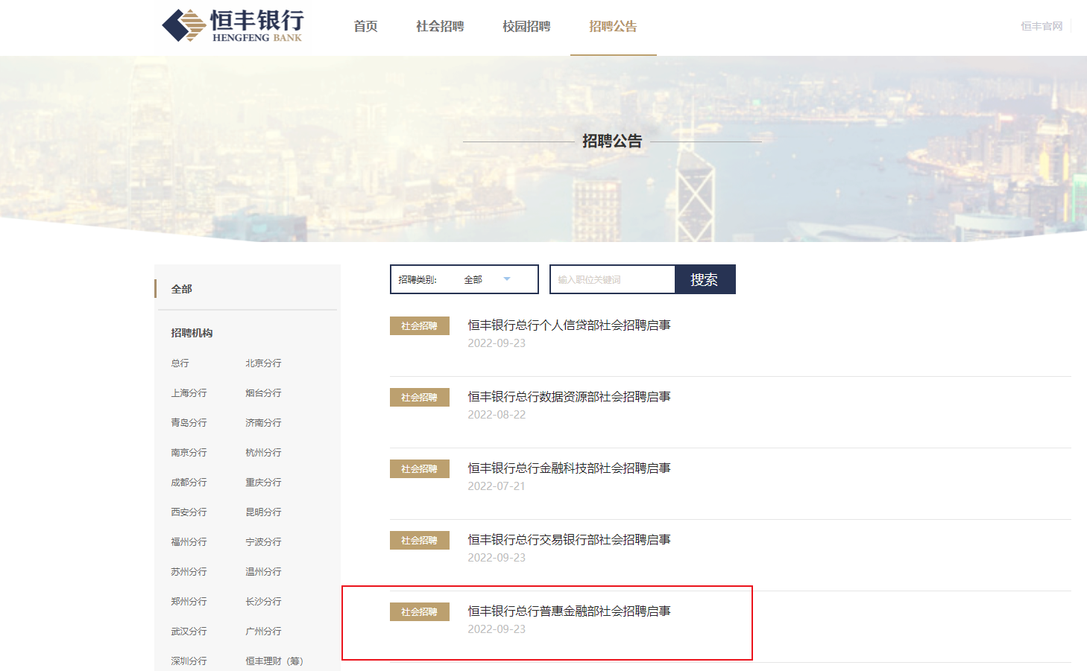Viewport: 1087px width, 671px height.
Task: Open 普惠金融部社会招聘启事 announcement
Action: 569,611
